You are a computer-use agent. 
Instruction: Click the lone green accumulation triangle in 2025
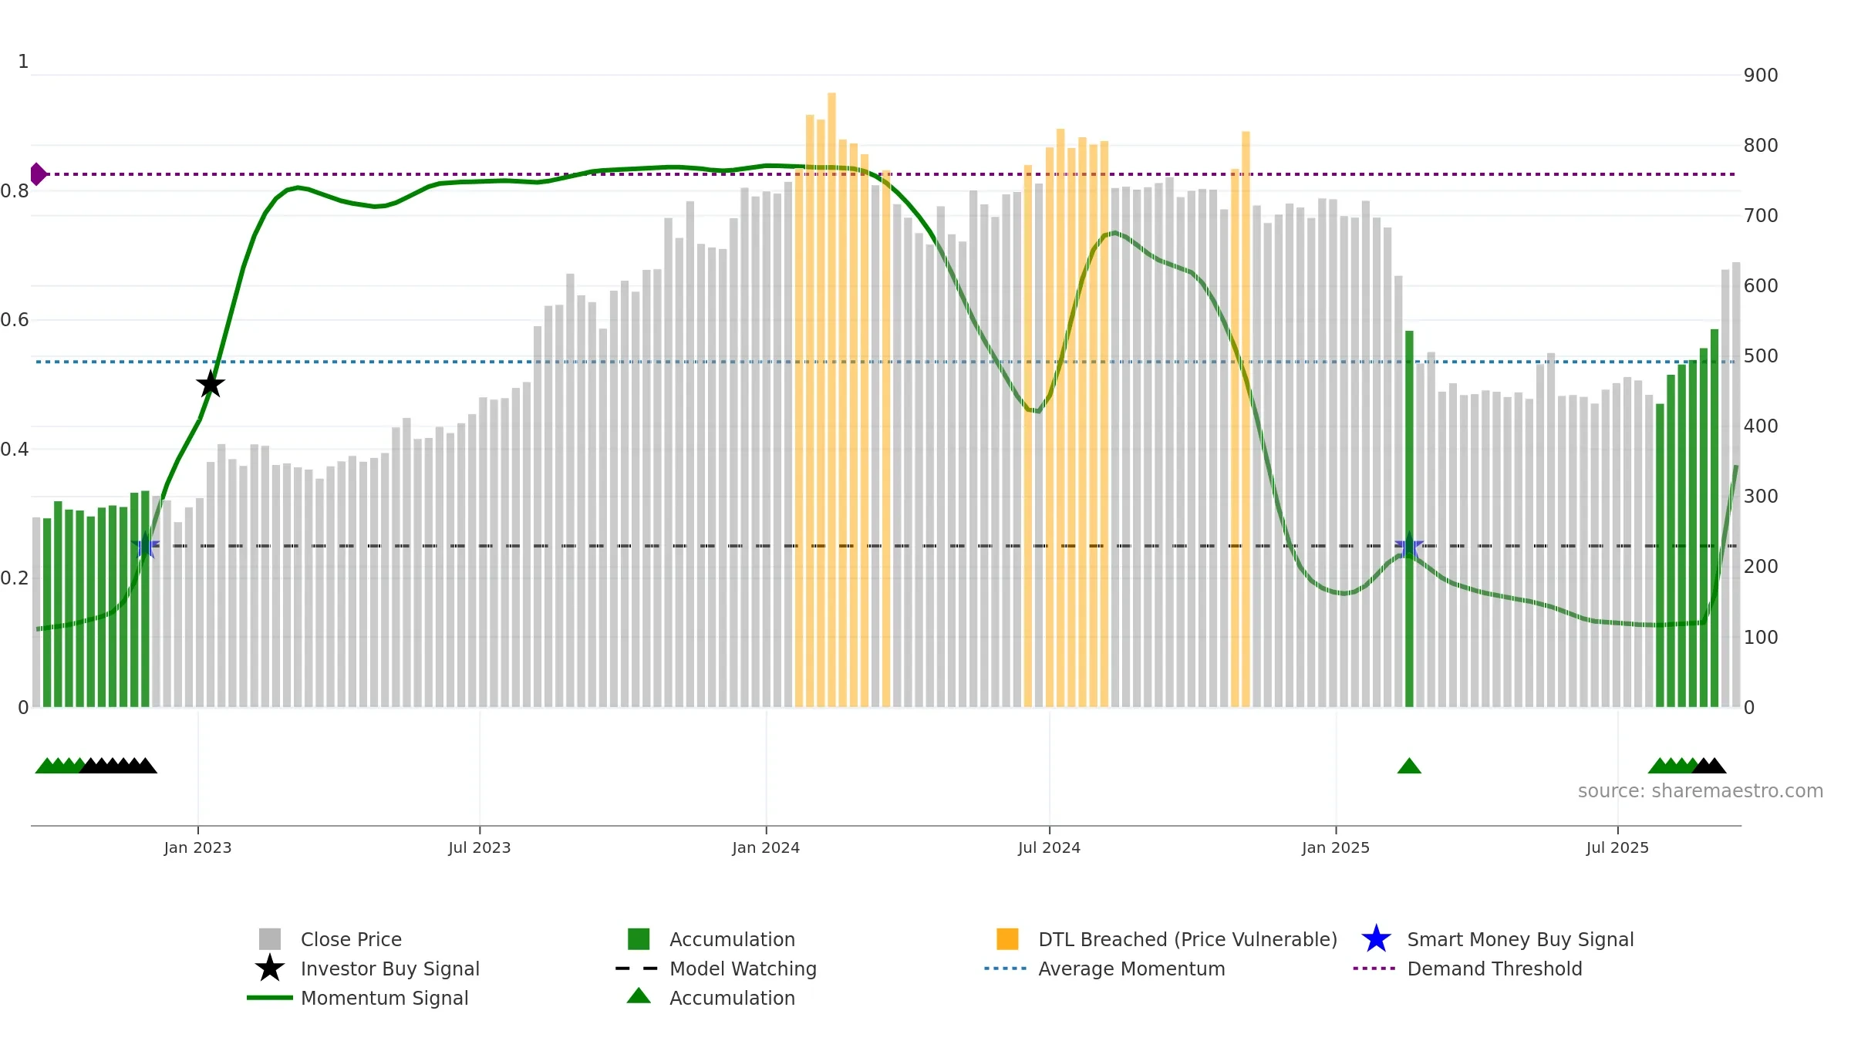(1409, 766)
